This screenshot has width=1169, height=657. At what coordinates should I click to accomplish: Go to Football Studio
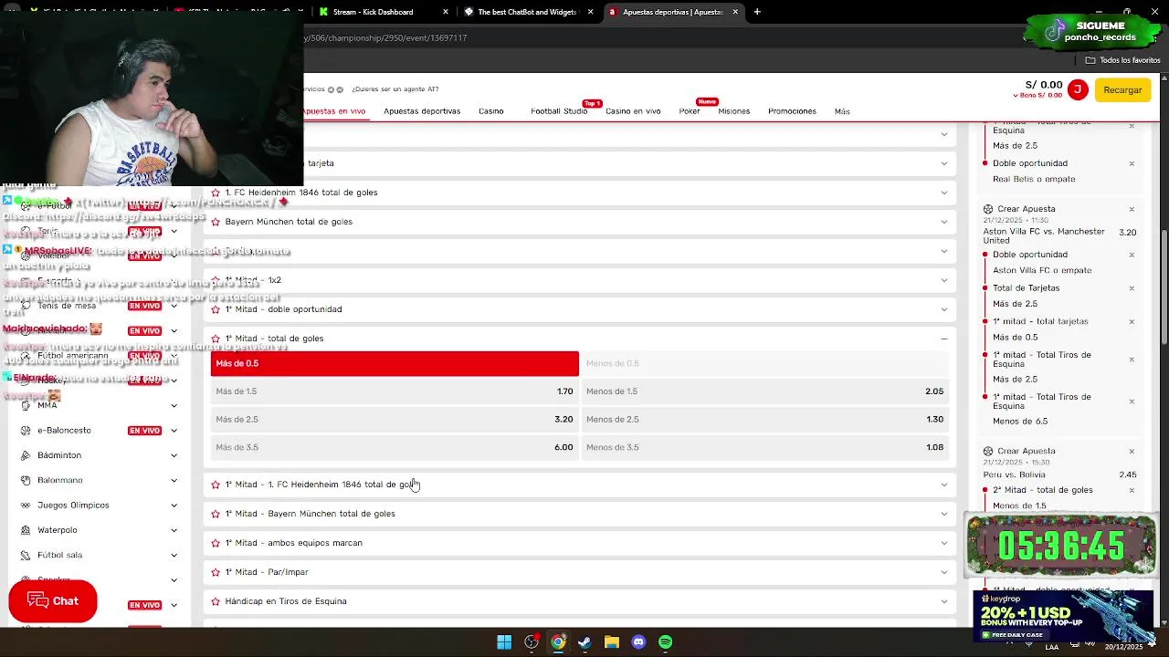559,111
